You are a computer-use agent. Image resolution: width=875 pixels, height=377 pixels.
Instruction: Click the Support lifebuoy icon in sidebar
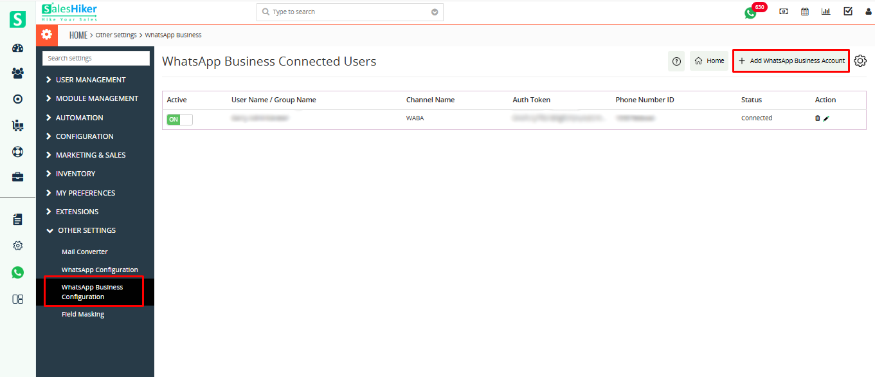[17, 151]
